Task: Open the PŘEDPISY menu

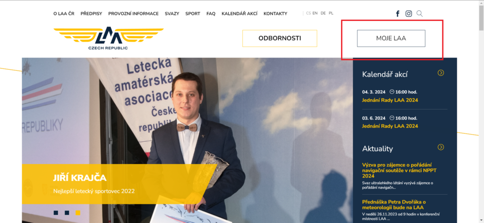Action: click(x=91, y=14)
